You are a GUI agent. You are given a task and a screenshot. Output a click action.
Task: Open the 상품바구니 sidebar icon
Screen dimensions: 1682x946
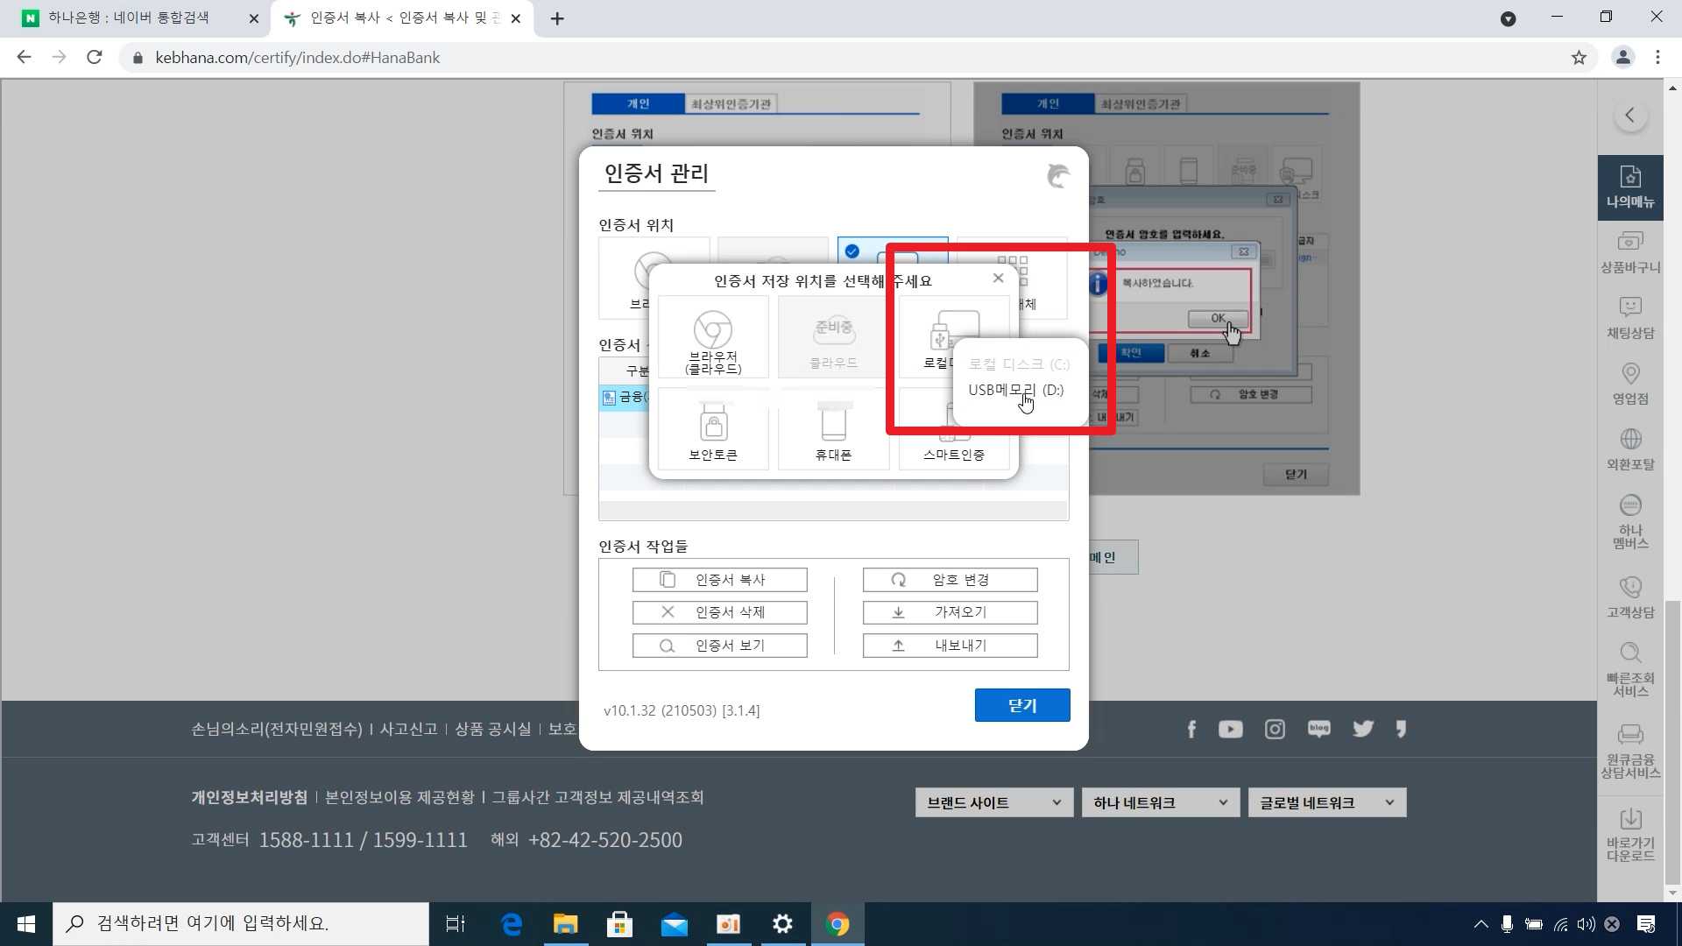pos(1629,251)
